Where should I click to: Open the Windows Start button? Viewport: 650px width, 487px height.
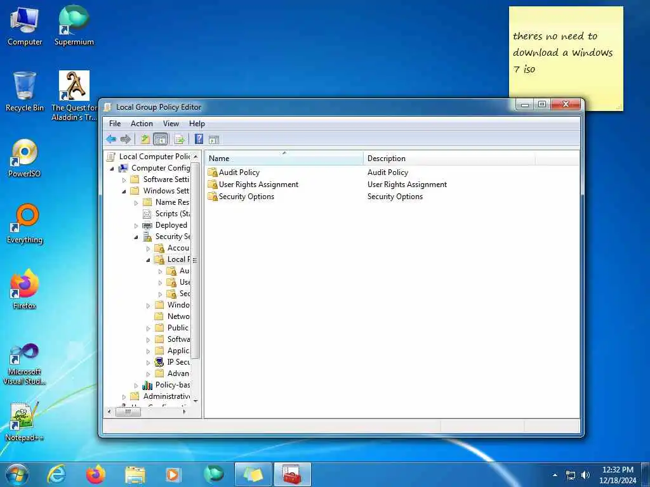(17, 474)
